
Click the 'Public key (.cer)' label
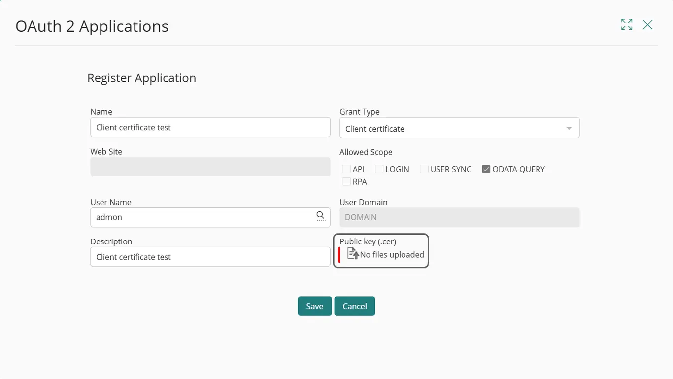368,241
